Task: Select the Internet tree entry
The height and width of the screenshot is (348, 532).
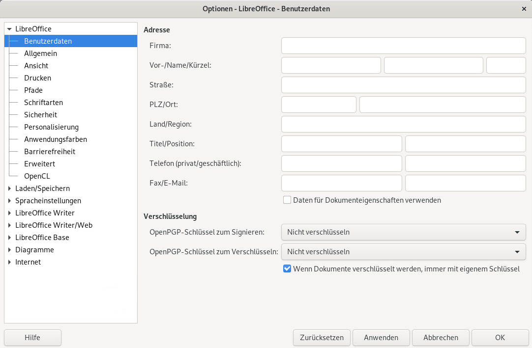Action: coord(28,262)
